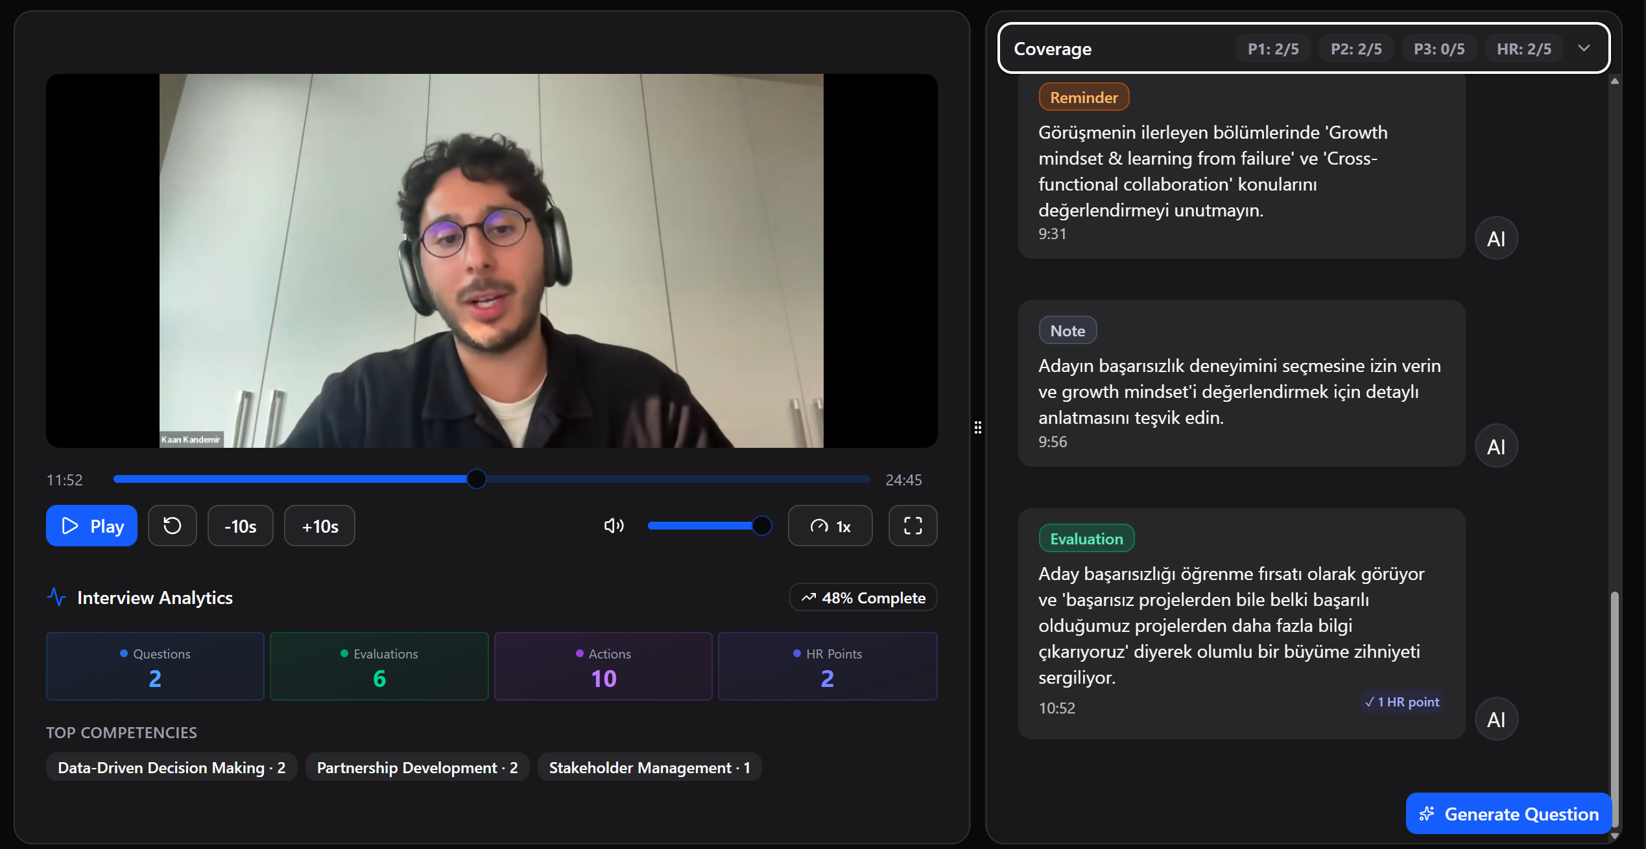This screenshot has width=1646, height=849.
Task: Click the restart/replay circular arrow icon
Action: (172, 526)
